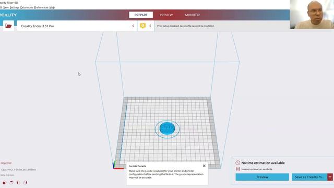The image size is (334, 188).
Task: Click the Creality Ender-3 S1 Pro printer name
Action: tap(38, 26)
